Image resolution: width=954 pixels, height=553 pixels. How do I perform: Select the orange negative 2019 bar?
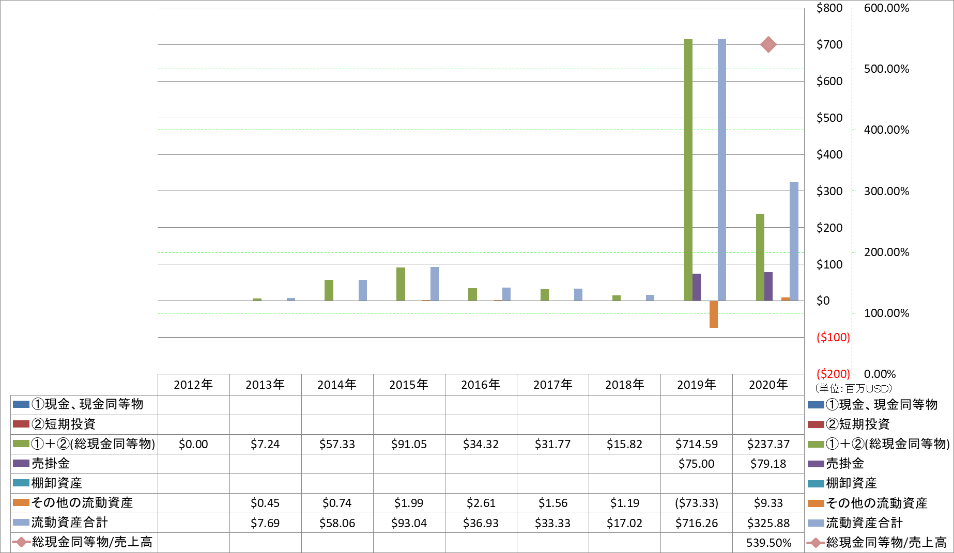[714, 314]
